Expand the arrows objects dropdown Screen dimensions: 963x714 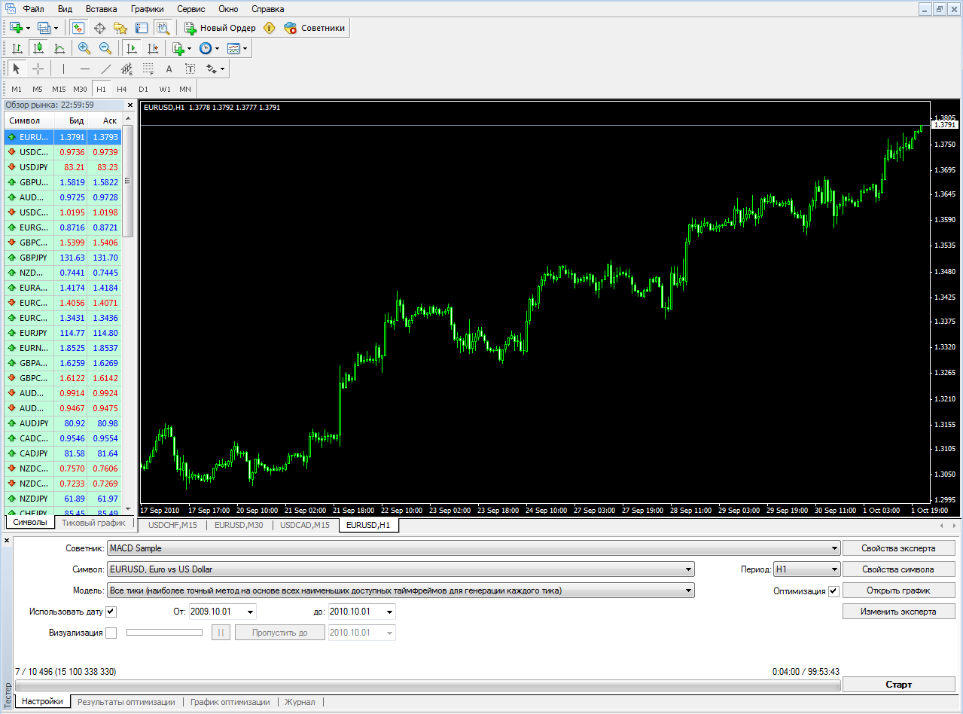(x=222, y=69)
